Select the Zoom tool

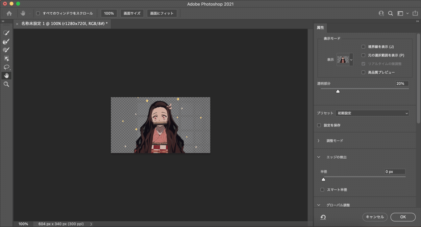point(6,84)
